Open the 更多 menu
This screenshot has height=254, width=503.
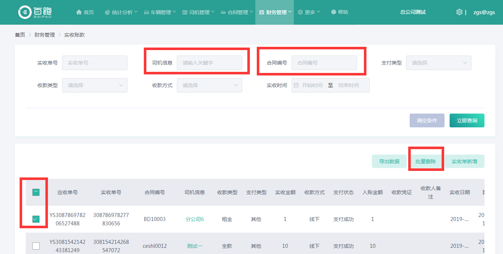pos(309,12)
